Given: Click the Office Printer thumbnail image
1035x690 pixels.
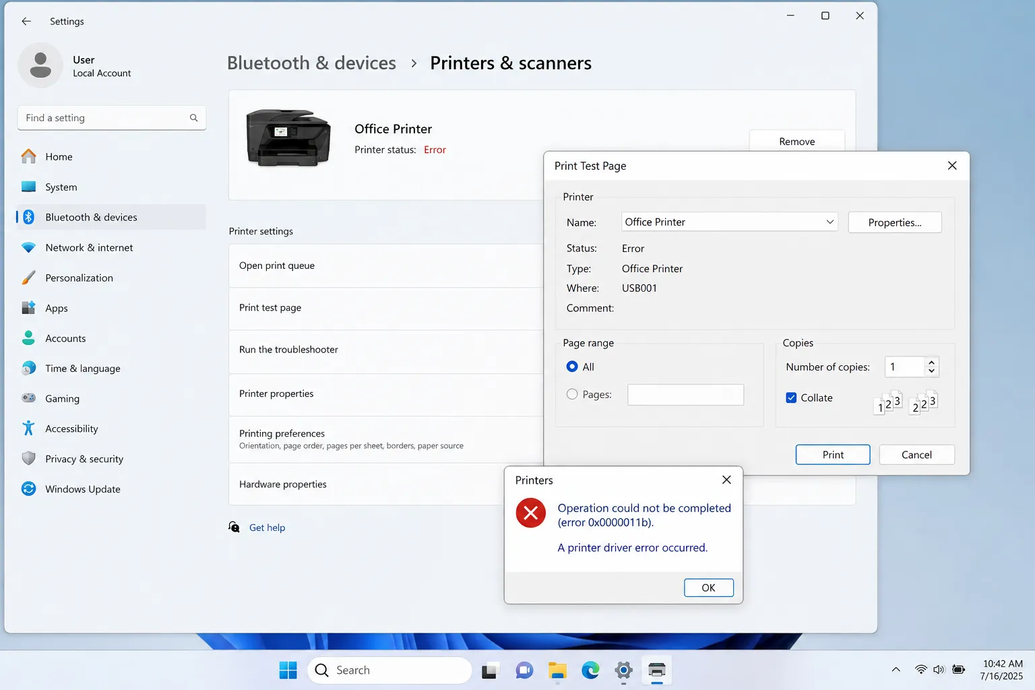Looking at the screenshot, I should tap(288, 137).
